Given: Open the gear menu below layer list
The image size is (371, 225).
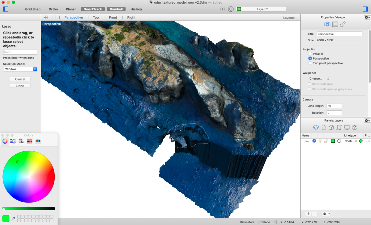Looking at the screenshot, I should click(326, 214).
